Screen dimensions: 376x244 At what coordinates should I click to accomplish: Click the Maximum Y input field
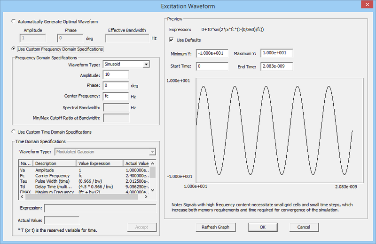(x=276, y=53)
